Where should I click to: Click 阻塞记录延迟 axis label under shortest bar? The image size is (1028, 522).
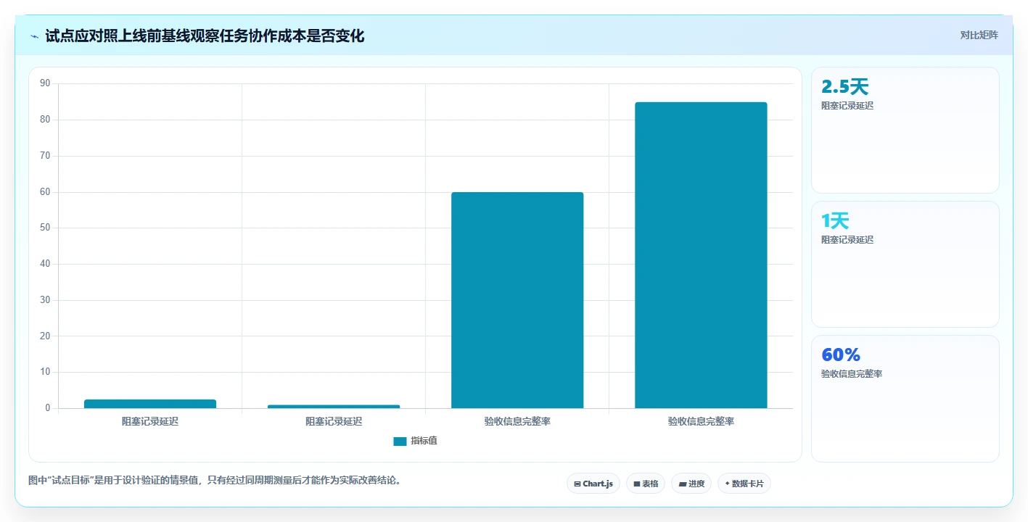point(334,421)
